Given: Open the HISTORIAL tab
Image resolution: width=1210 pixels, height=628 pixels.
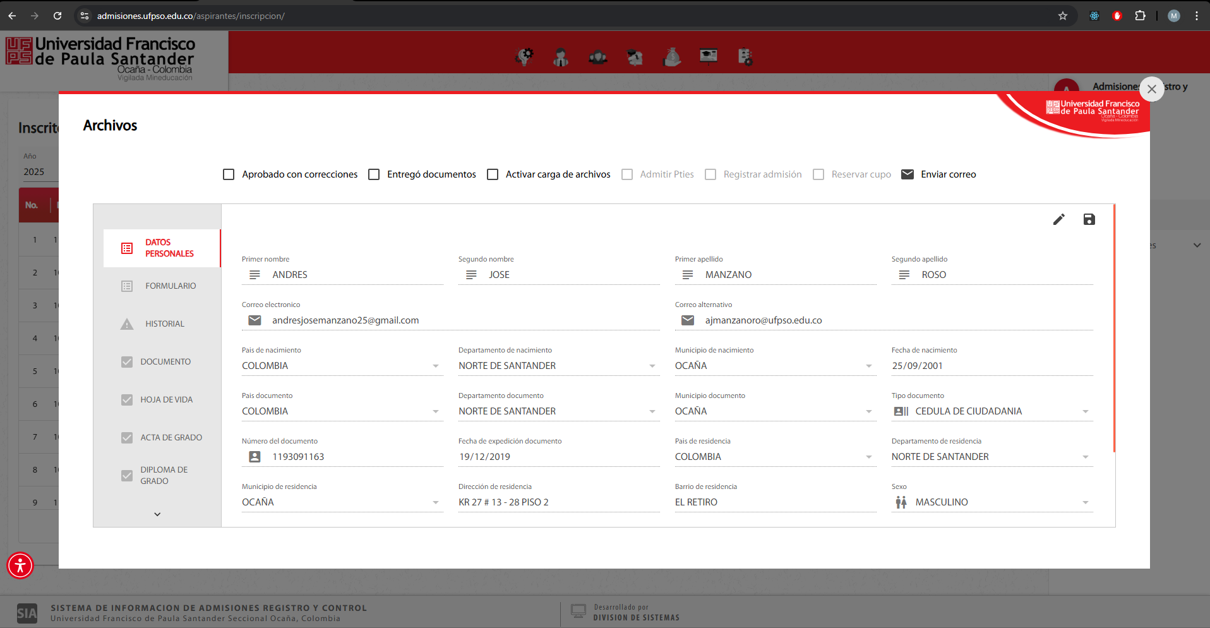Looking at the screenshot, I should (x=164, y=324).
